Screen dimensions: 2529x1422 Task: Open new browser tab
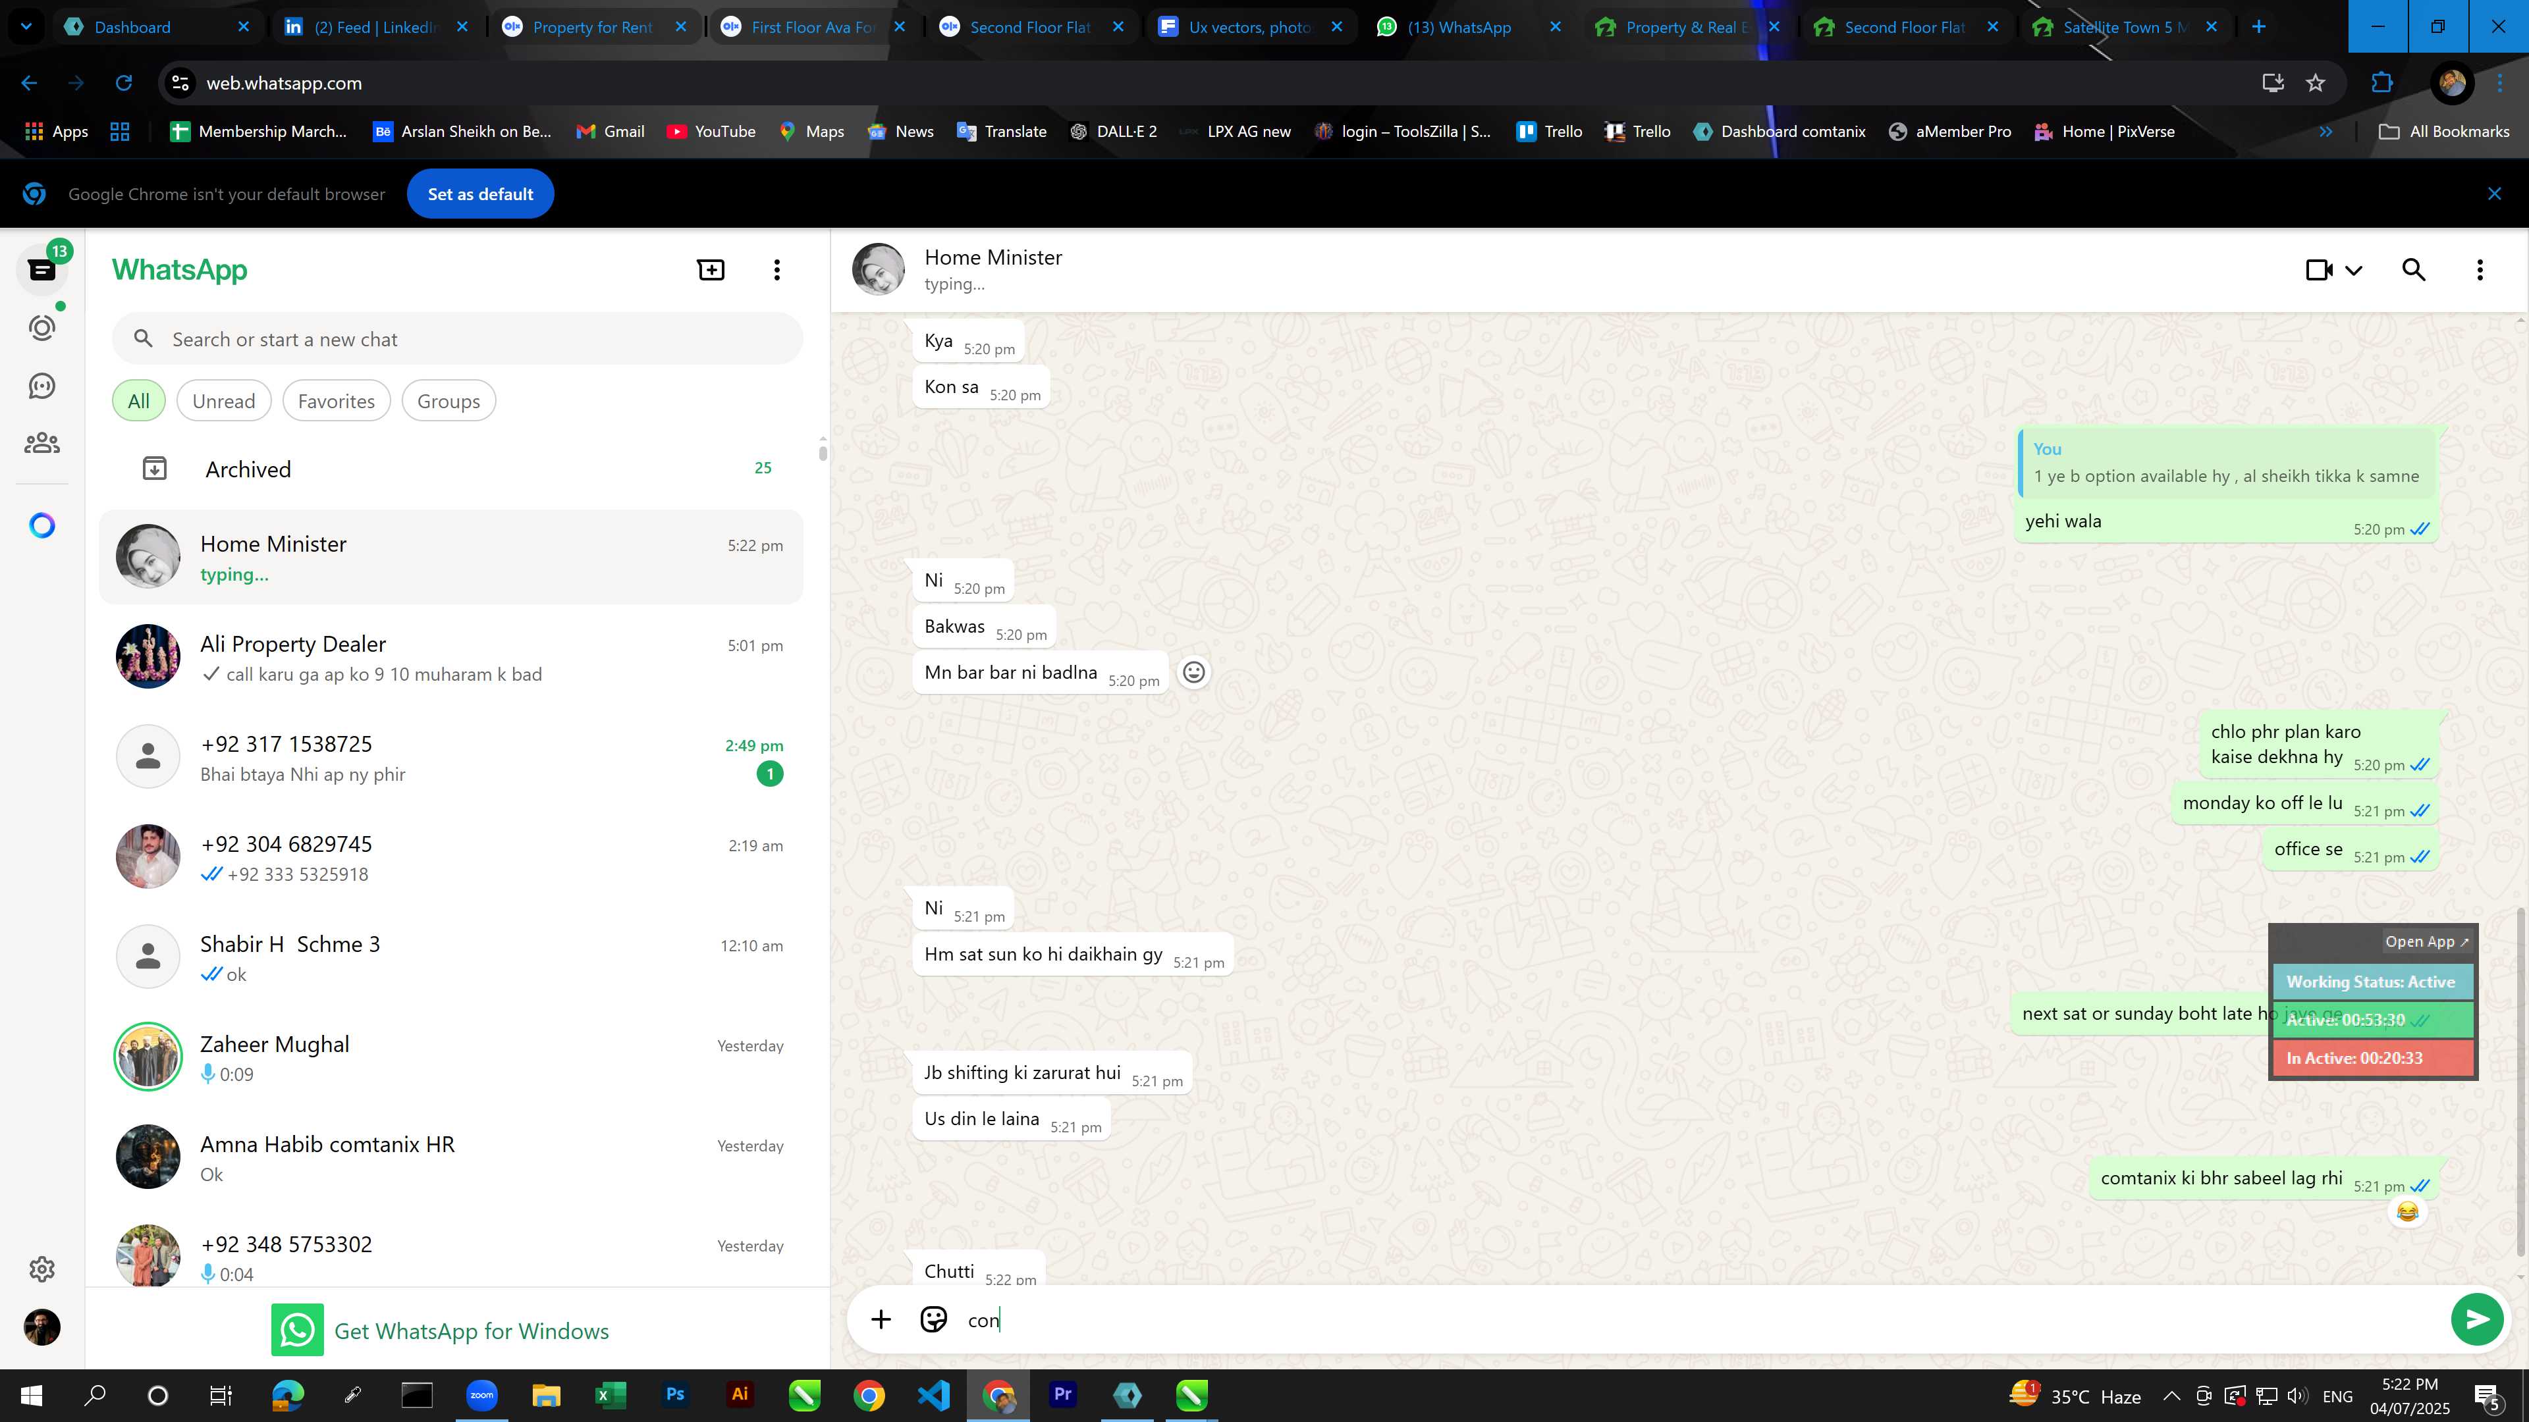point(2258,28)
